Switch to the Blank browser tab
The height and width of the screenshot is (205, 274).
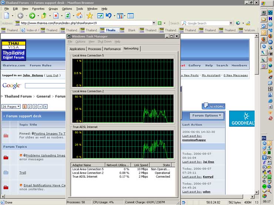(x=129, y=30)
